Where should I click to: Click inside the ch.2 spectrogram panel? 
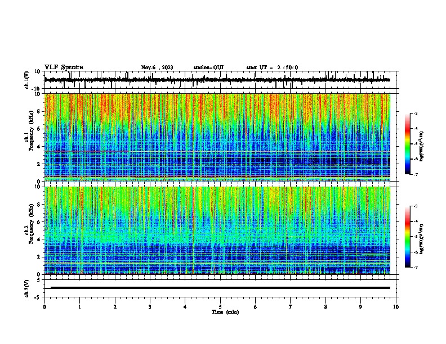click(x=217, y=230)
